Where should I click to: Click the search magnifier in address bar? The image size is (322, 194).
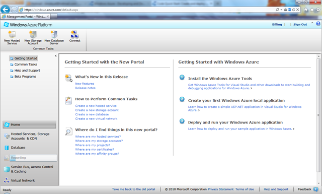[277, 10]
